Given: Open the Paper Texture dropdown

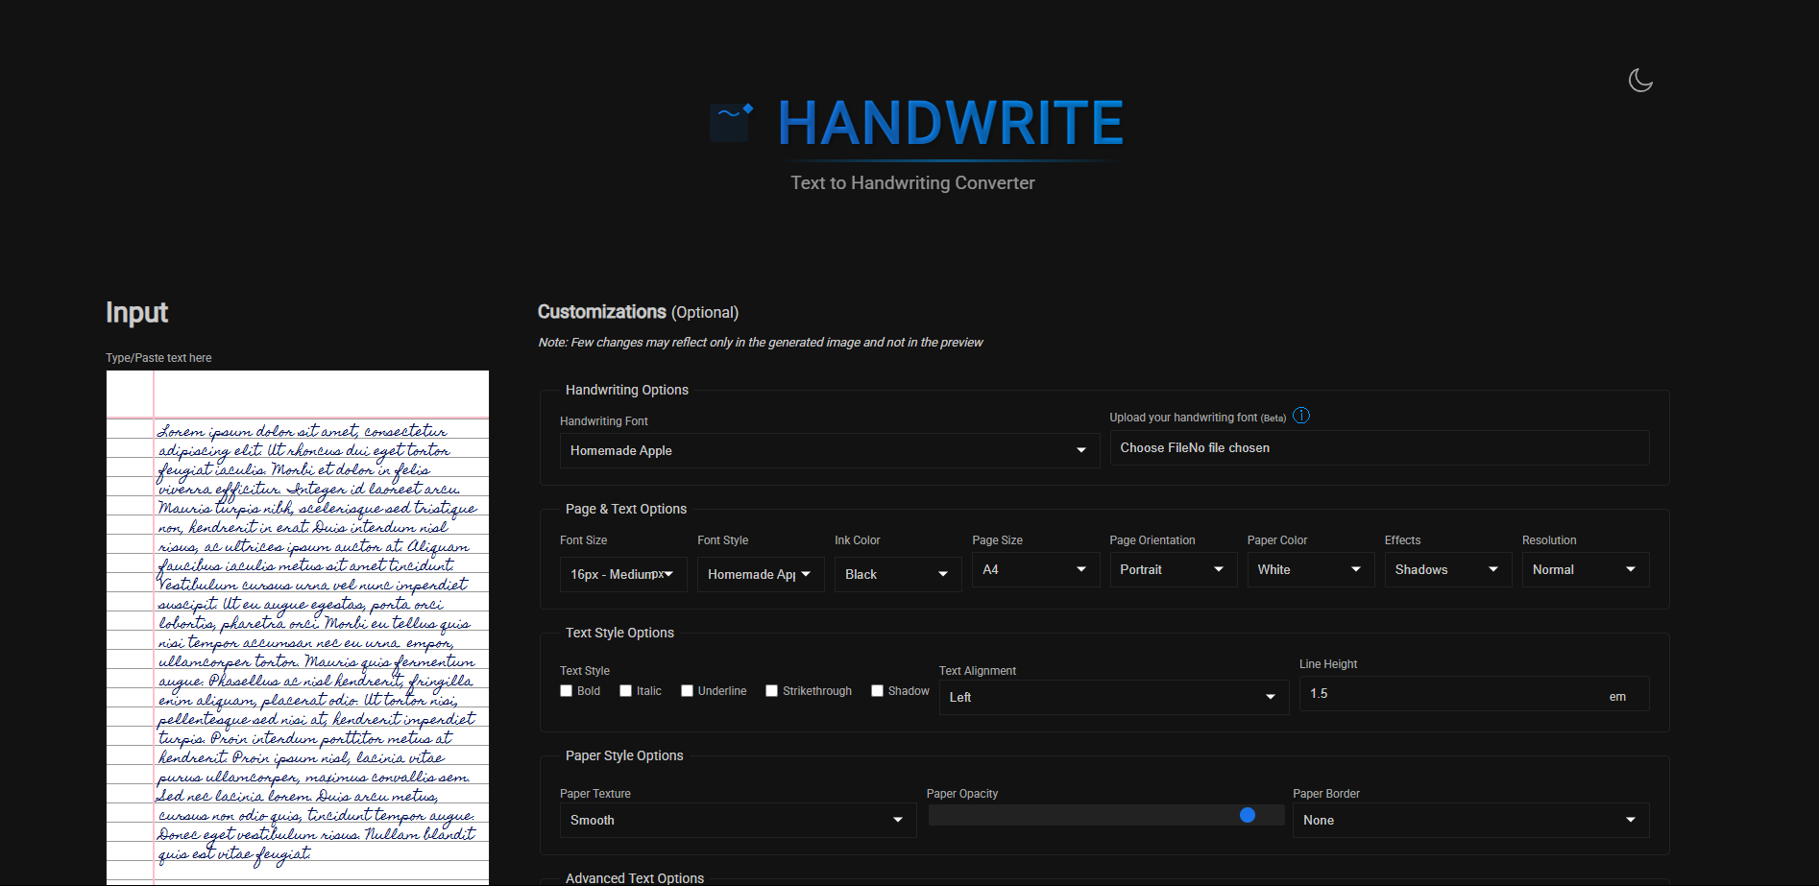Looking at the screenshot, I should [x=738, y=820].
